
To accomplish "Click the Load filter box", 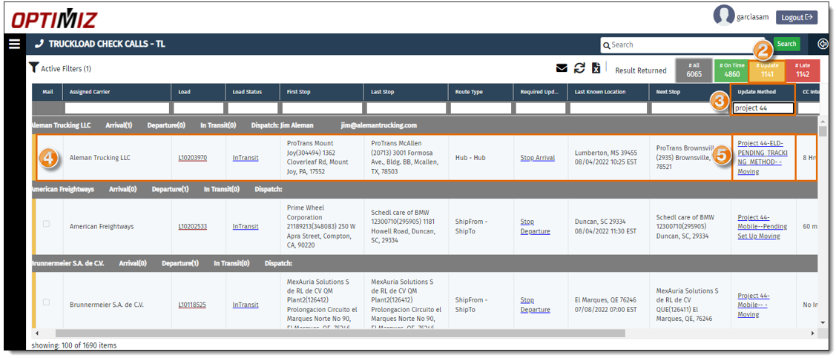I will click(198, 108).
